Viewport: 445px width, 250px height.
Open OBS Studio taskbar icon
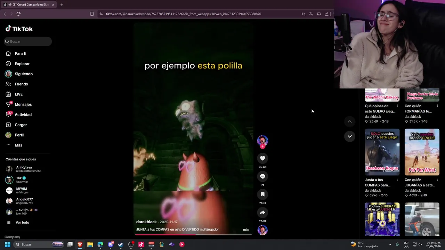click(131, 244)
